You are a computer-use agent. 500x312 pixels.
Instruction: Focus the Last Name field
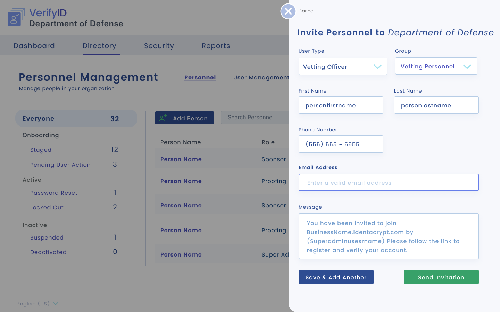coord(436,105)
